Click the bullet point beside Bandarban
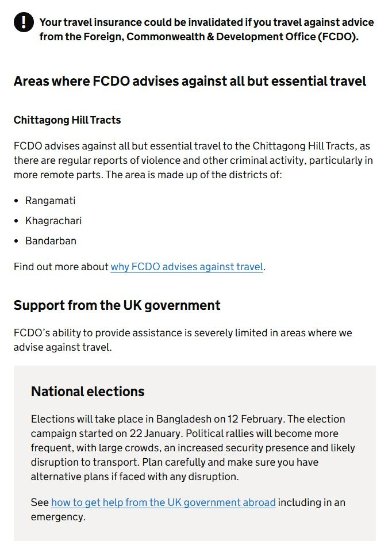 (17, 241)
